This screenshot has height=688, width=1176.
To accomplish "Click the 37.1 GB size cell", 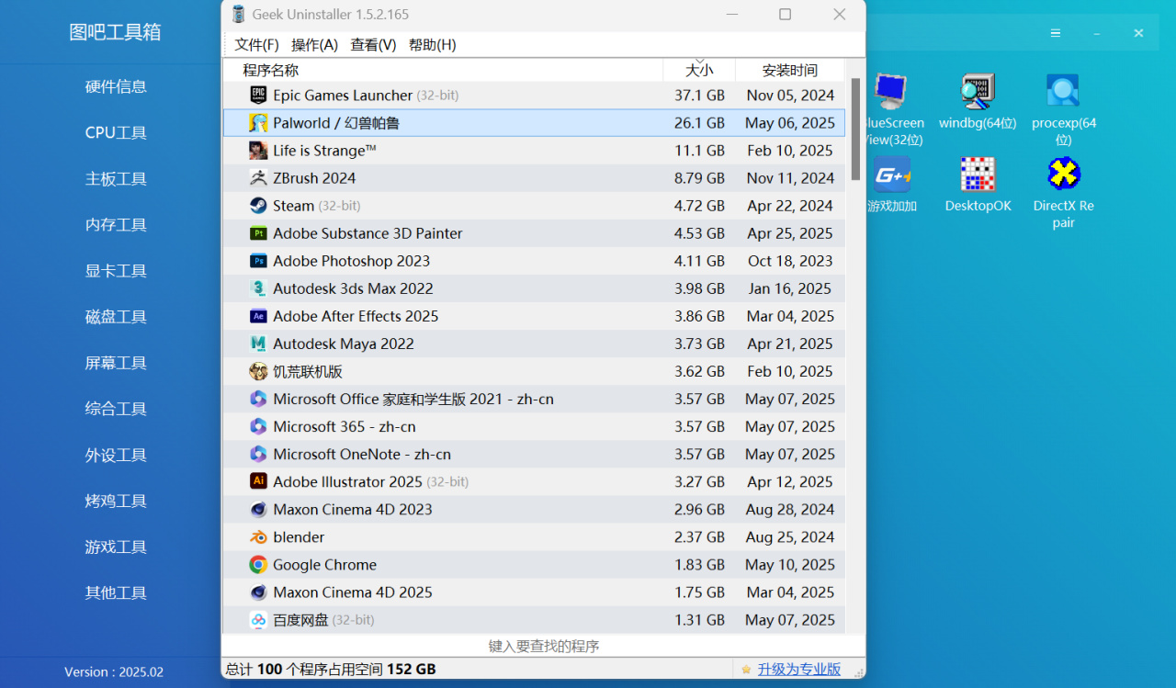I will (x=699, y=96).
